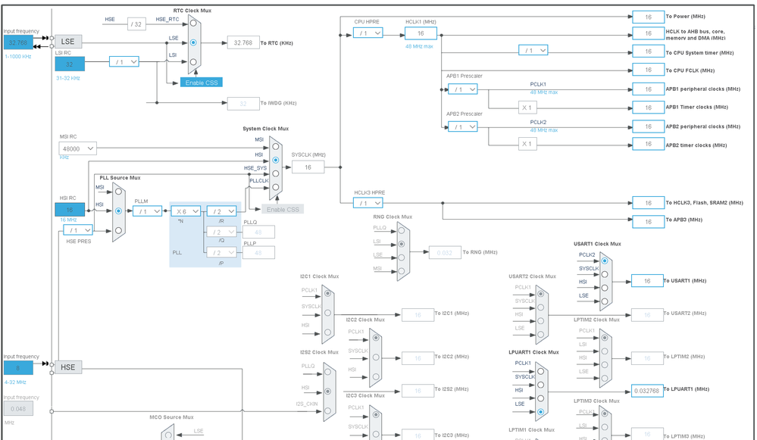The image size is (757, 440).
Task: Open the PLL /R divider dropdown
Action: 221,211
